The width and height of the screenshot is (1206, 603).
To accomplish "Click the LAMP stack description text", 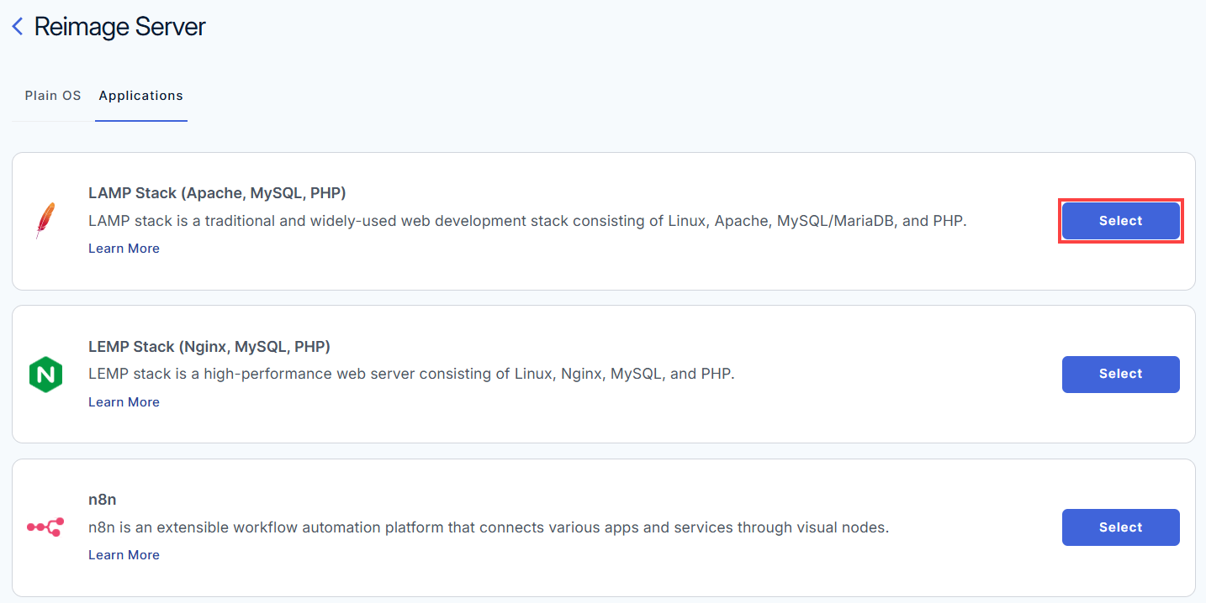I will 527,222.
